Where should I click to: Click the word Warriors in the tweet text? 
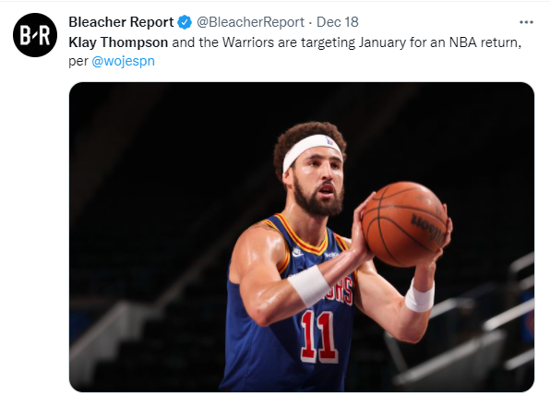tap(248, 42)
